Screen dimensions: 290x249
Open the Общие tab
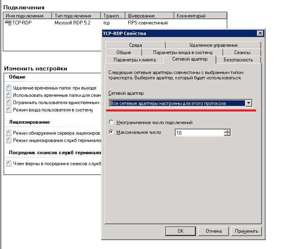[123, 52]
